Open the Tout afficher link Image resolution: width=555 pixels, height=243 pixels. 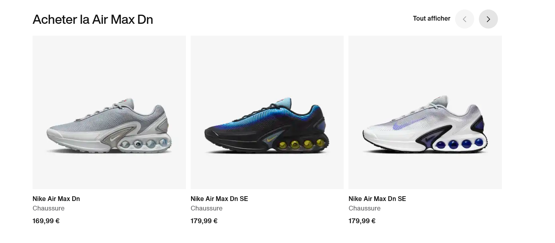click(431, 19)
